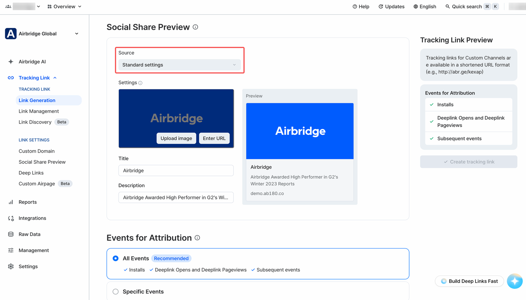Open Airbridge AI in sidebar
Viewport: 526px width, 300px height.
(x=32, y=62)
